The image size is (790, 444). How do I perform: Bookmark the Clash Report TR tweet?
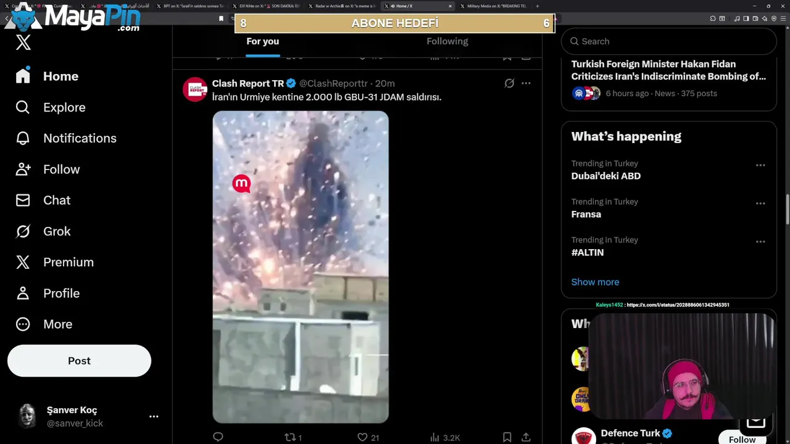pyautogui.click(x=507, y=437)
